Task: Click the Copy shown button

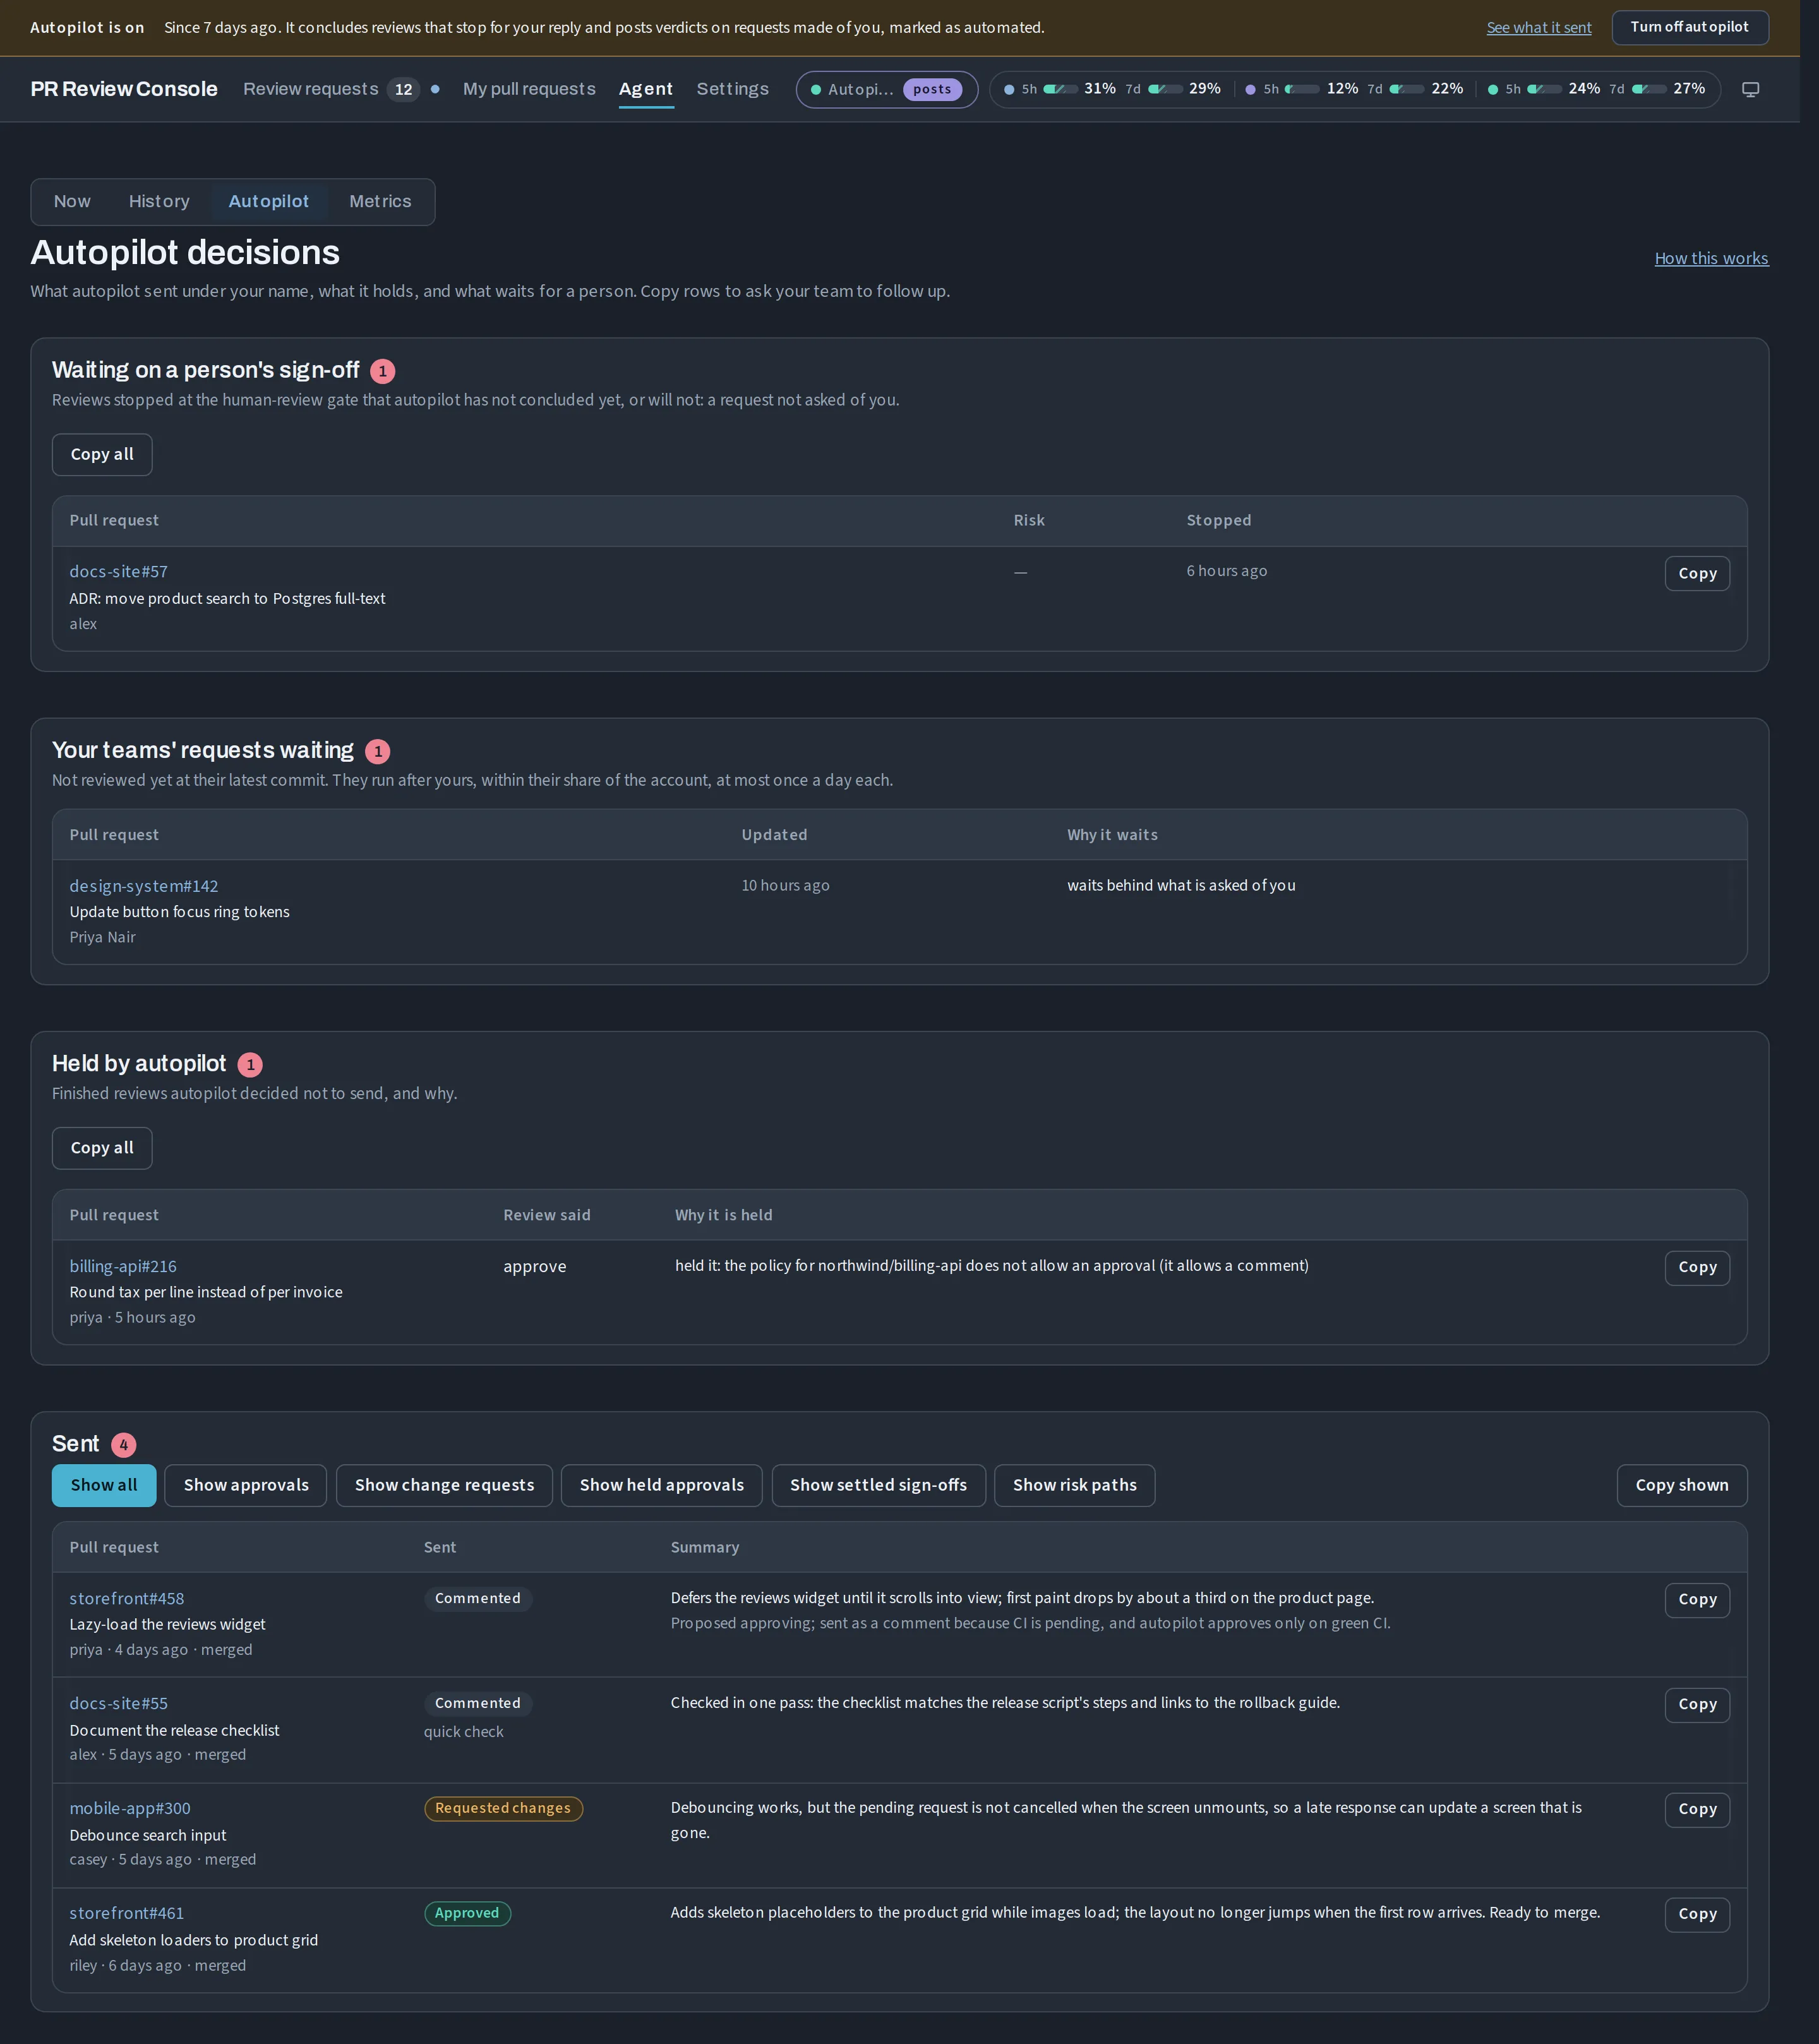Action: click(x=1681, y=1485)
